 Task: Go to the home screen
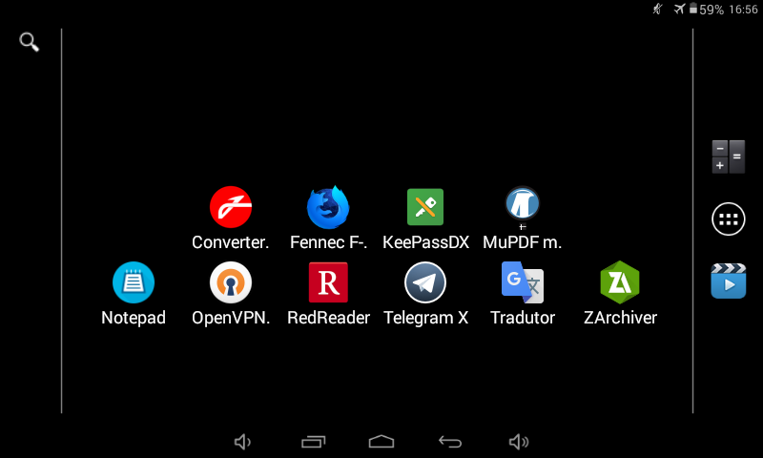click(x=381, y=442)
